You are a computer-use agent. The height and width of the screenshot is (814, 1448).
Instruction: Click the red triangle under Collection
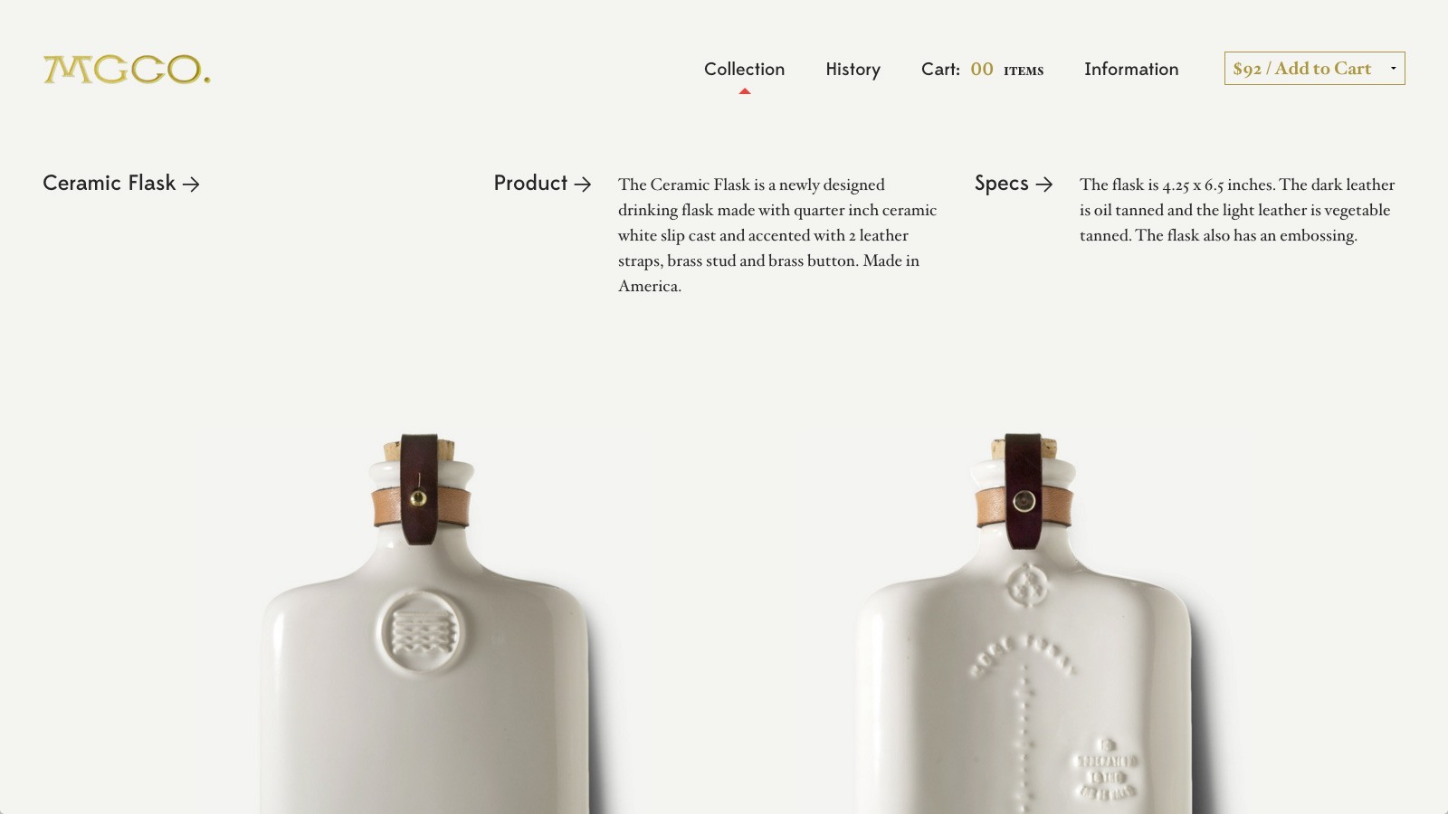pos(745,91)
